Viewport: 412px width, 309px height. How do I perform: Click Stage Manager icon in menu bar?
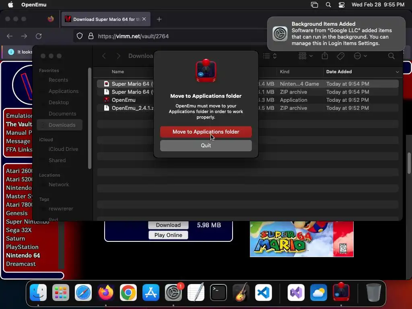(314, 5)
